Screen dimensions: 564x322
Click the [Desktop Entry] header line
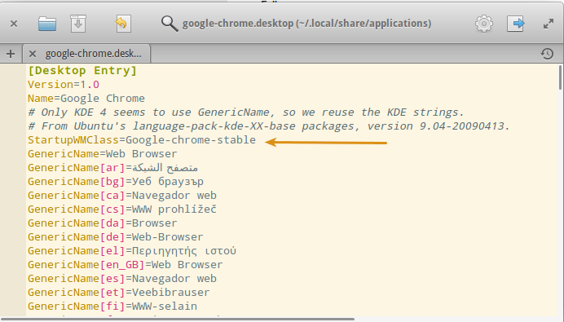(x=82, y=71)
